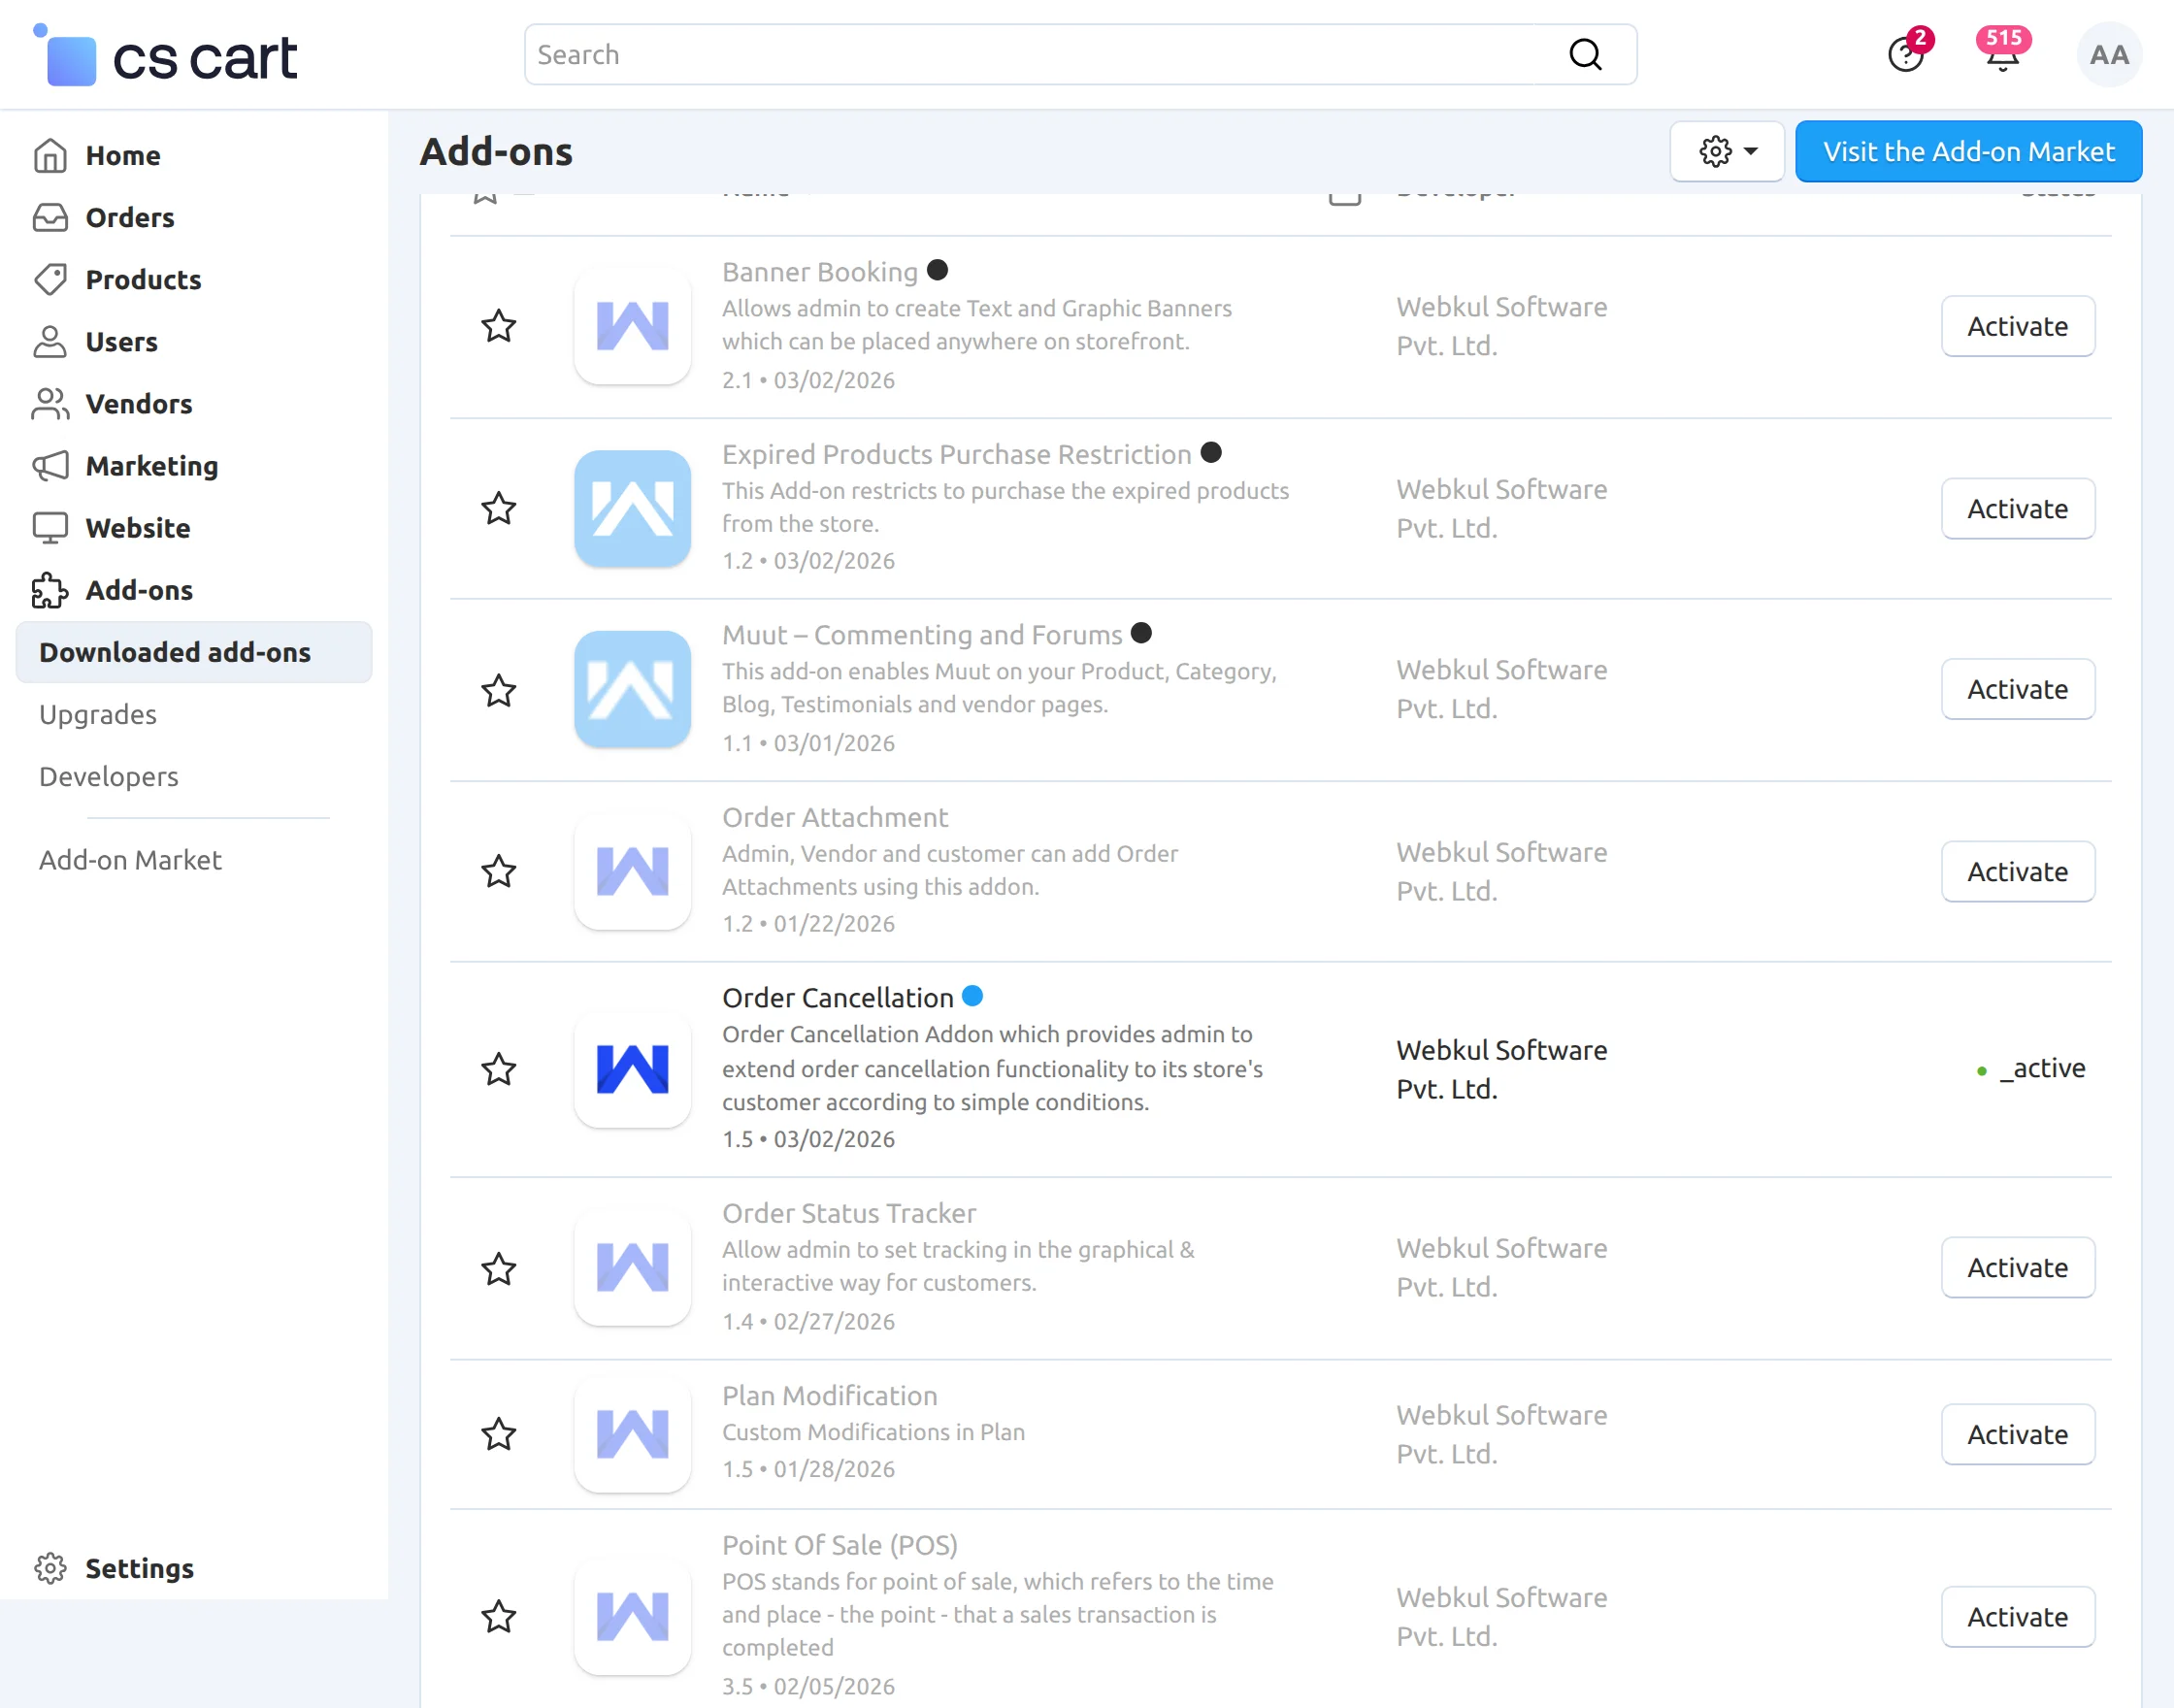This screenshot has height=1708, width=2174.
Task: Click Visit the Add-on Market button
Action: (1968, 152)
